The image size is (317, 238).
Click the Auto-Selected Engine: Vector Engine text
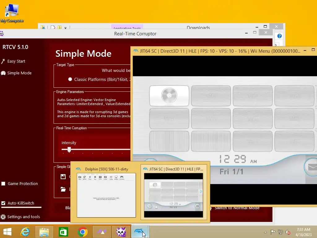[x=87, y=100]
